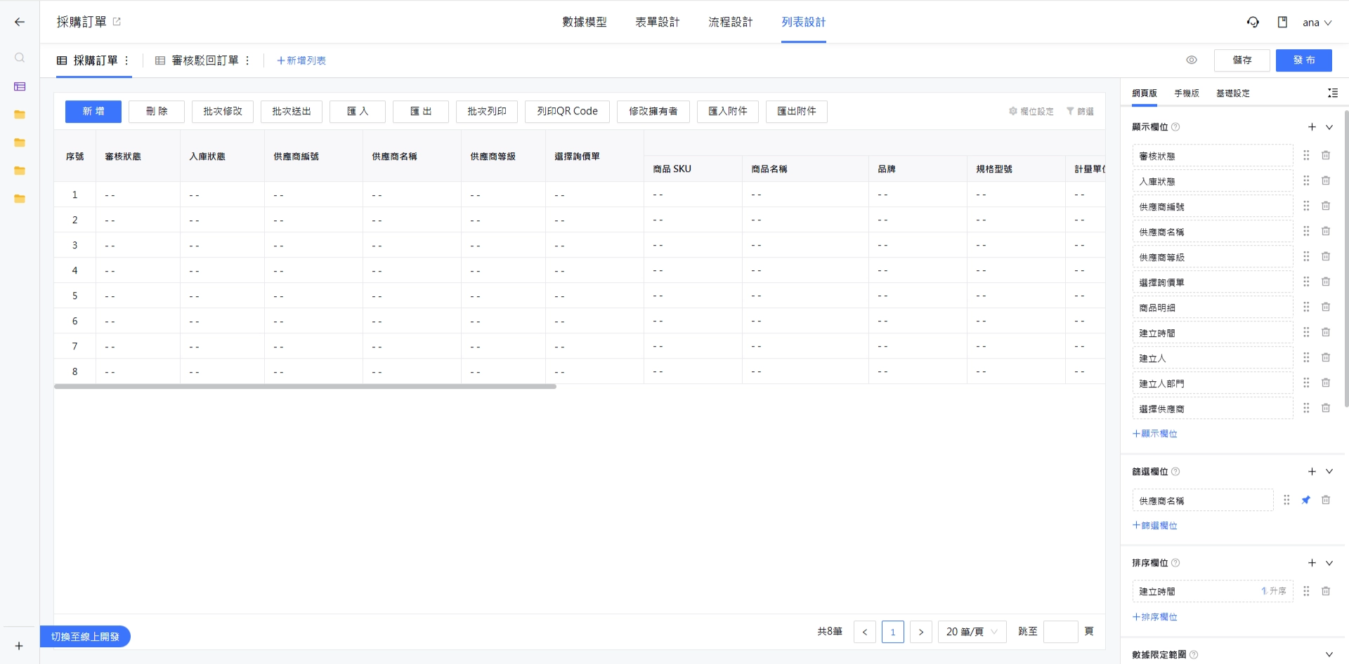
Task: Click the +排序欄位 link
Action: [1154, 617]
